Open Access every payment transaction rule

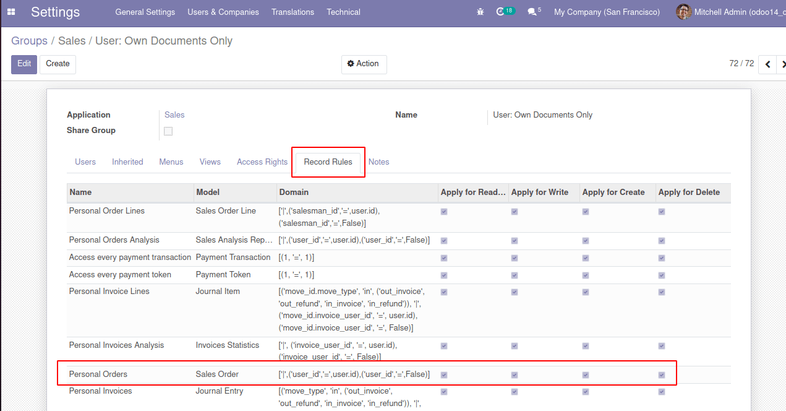pos(130,257)
